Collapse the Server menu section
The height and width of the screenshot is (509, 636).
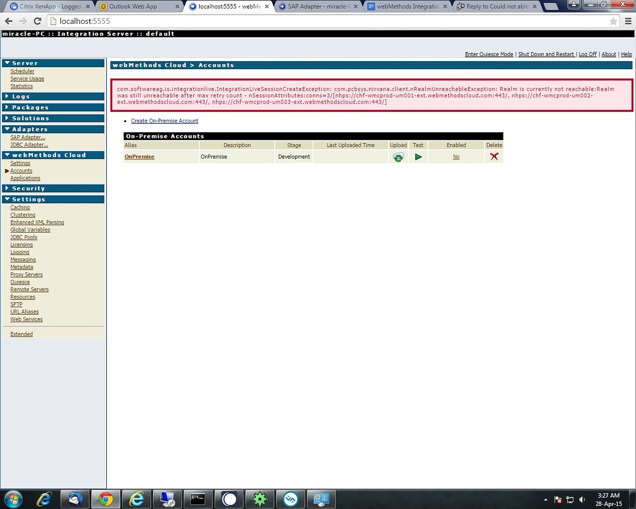tap(53, 63)
